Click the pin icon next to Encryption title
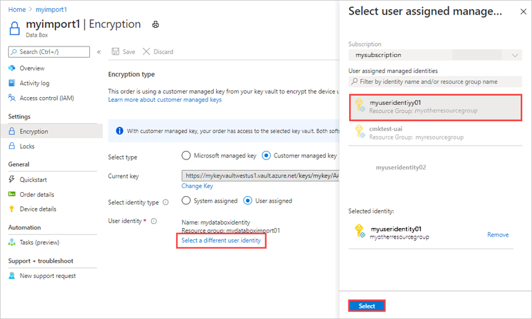This screenshot has width=532, height=319. pos(156,25)
